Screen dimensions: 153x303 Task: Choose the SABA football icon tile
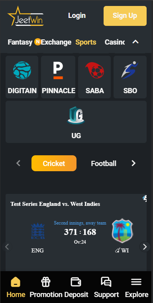click(x=94, y=77)
